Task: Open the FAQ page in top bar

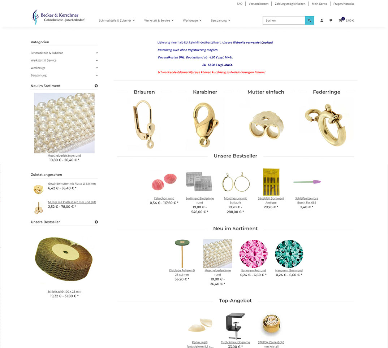Action: coord(240,4)
